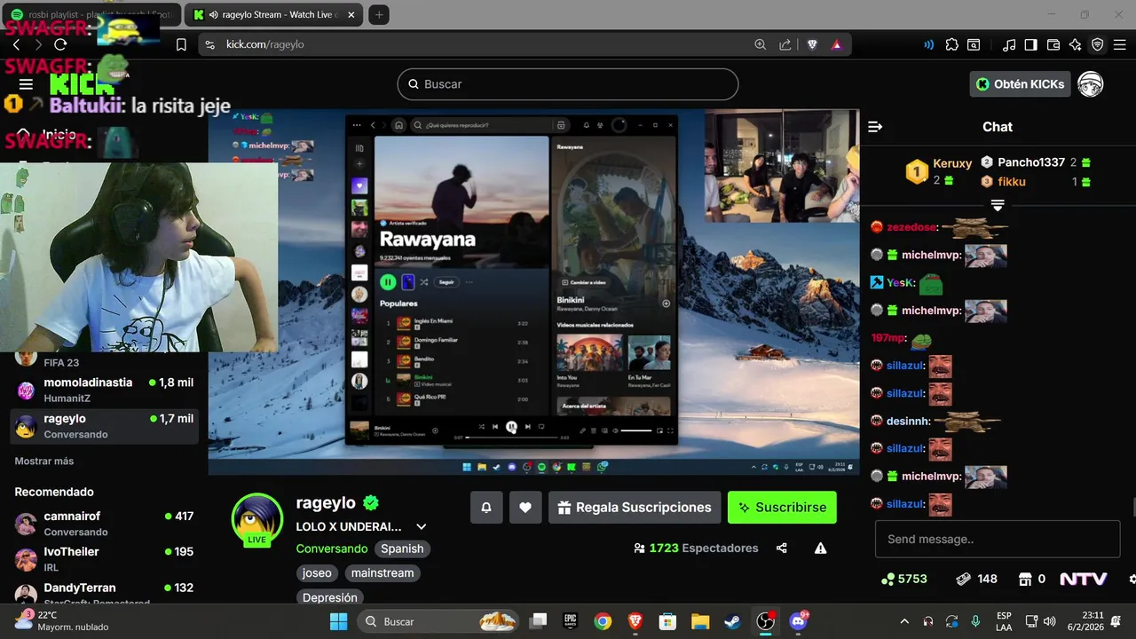The width and height of the screenshot is (1136, 639).
Task: Share the stream via share icon
Action: 782,548
